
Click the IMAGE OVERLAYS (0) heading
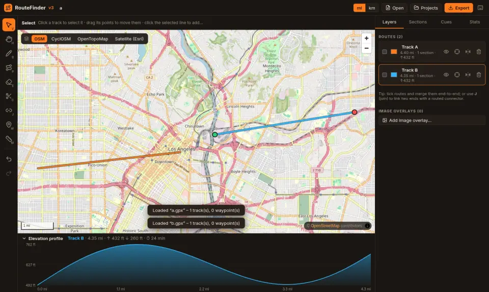[401, 111]
